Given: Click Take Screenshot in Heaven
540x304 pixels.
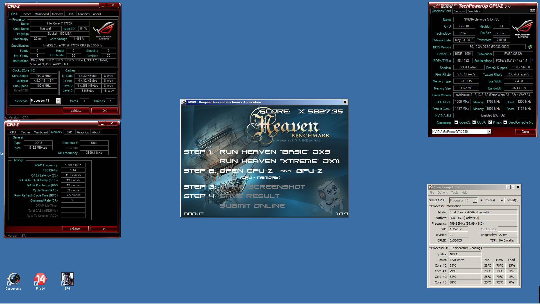Looking at the screenshot, I should click(262, 187).
